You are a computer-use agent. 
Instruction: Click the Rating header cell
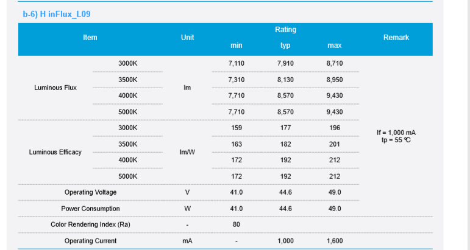[285, 30]
